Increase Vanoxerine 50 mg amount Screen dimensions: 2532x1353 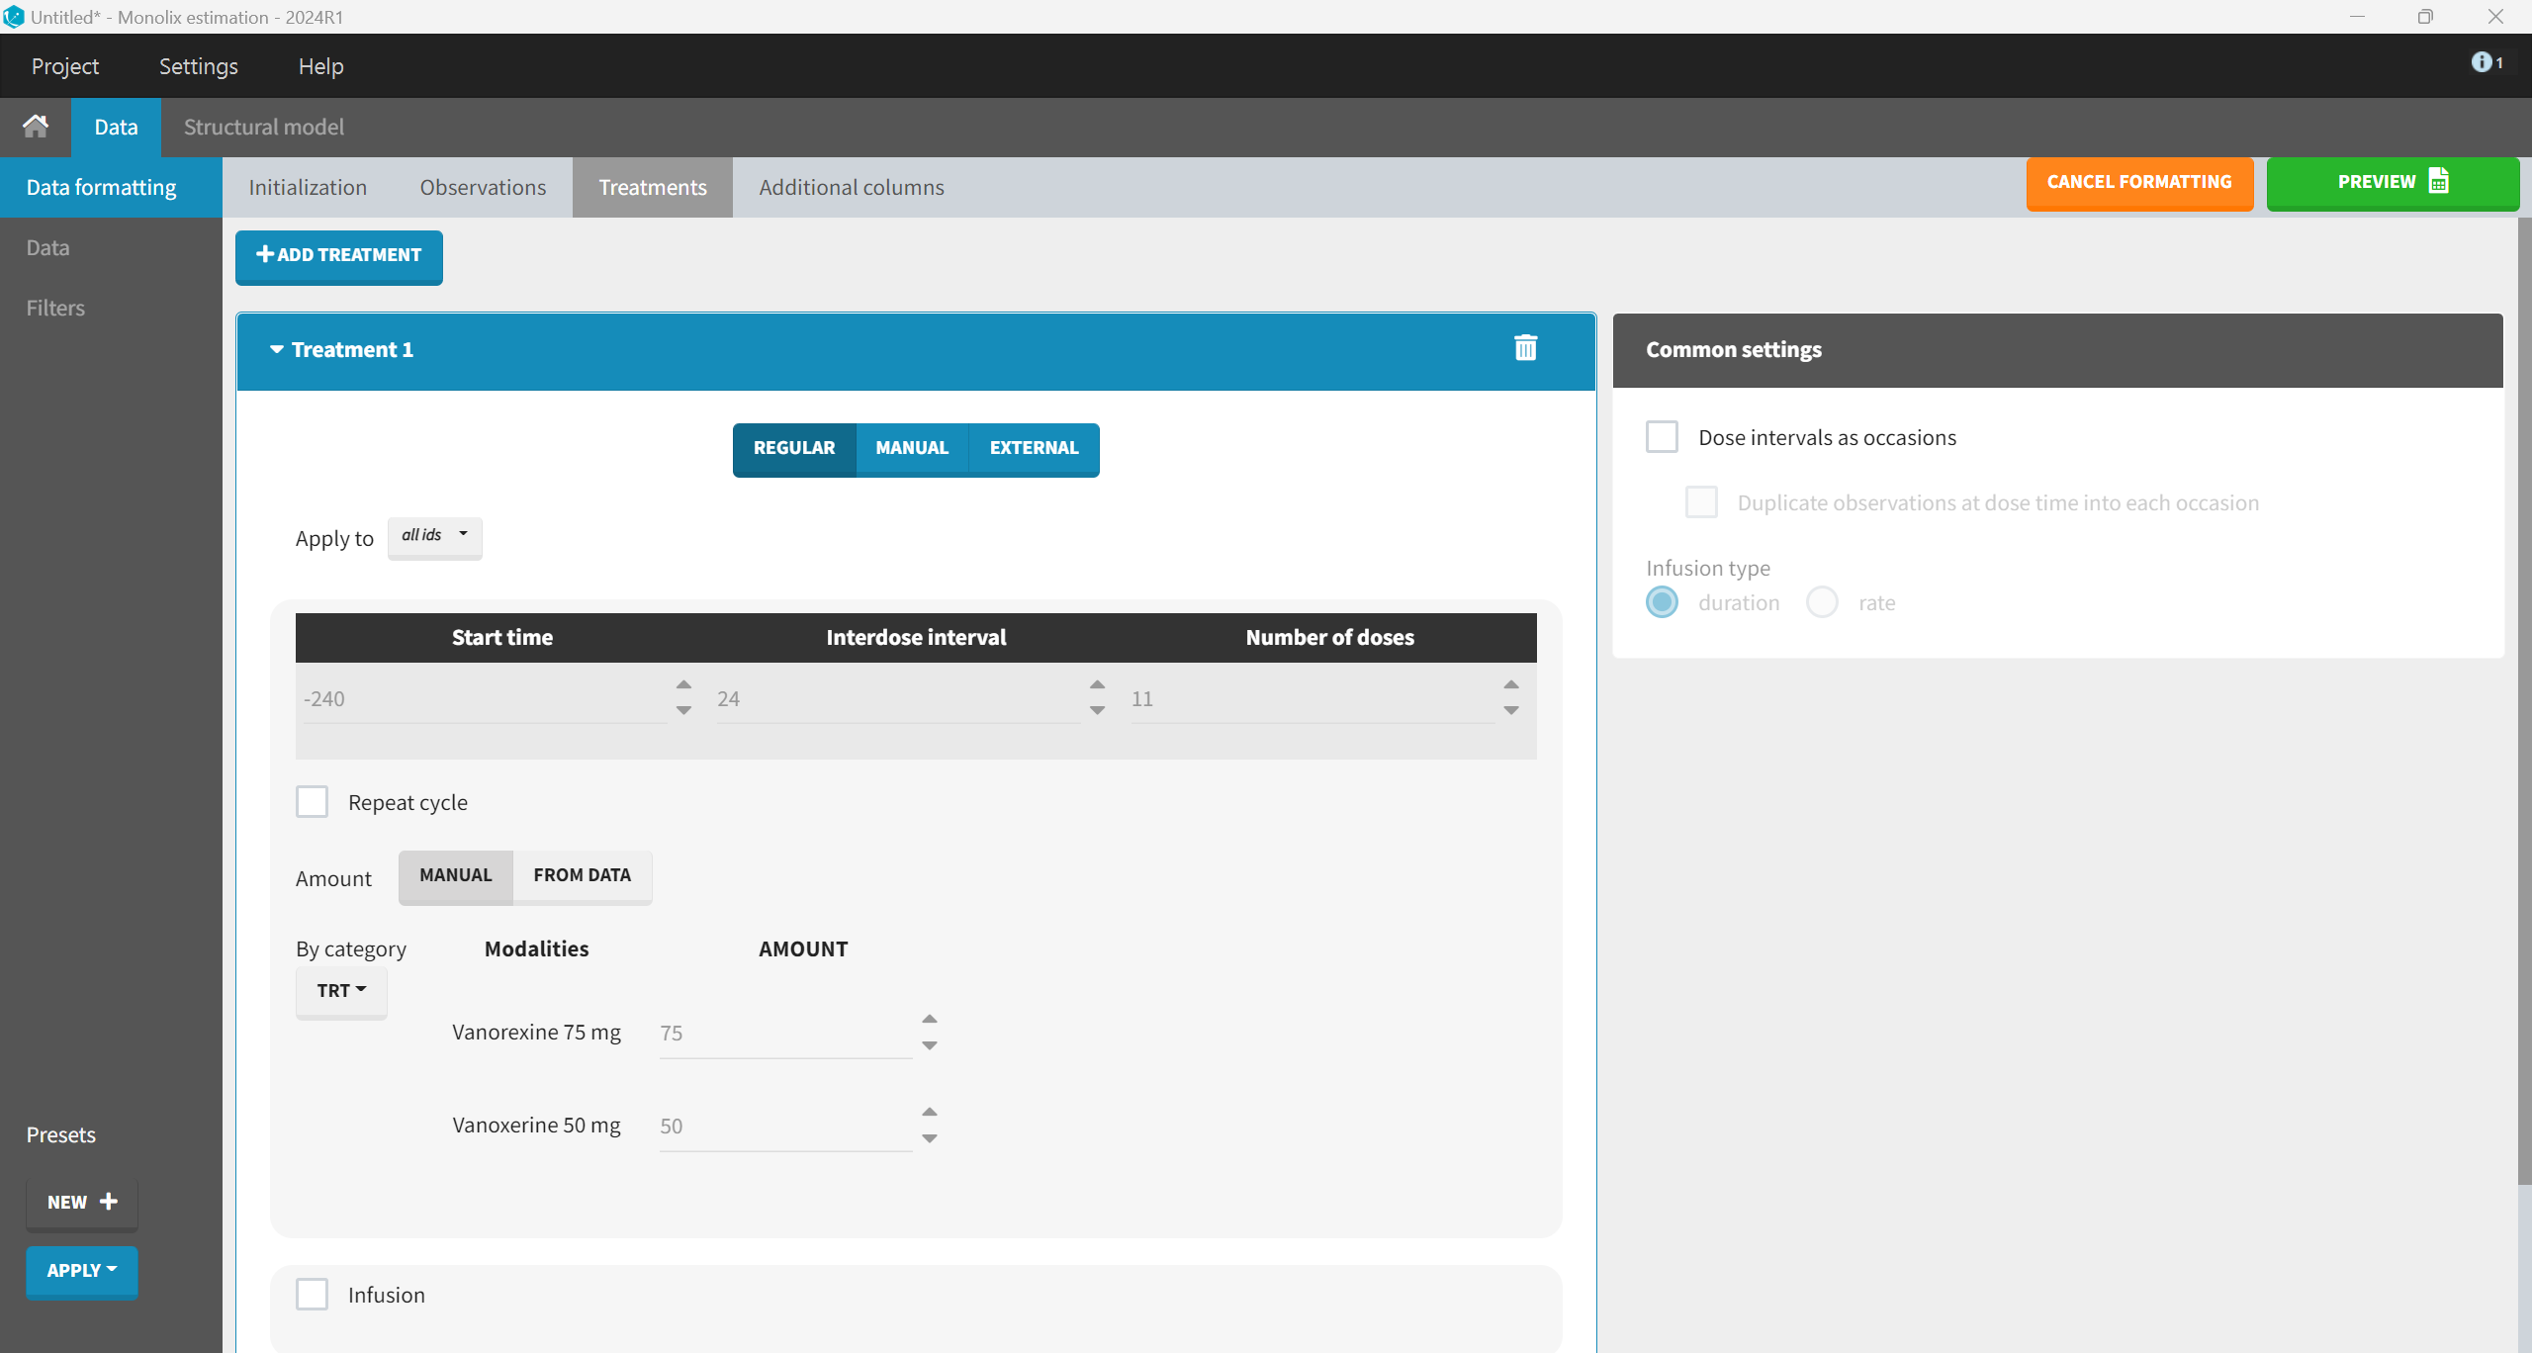[x=929, y=1112]
